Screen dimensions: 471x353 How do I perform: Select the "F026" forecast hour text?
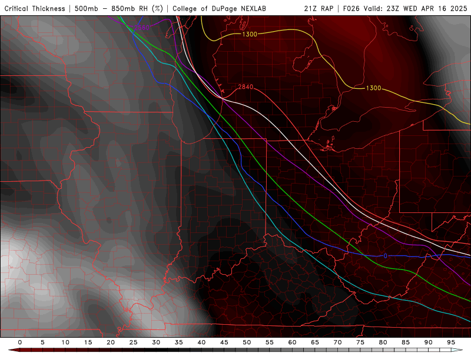click(351, 8)
